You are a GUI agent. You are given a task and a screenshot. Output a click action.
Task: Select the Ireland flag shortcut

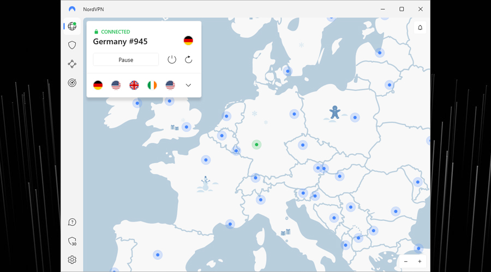(x=152, y=85)
